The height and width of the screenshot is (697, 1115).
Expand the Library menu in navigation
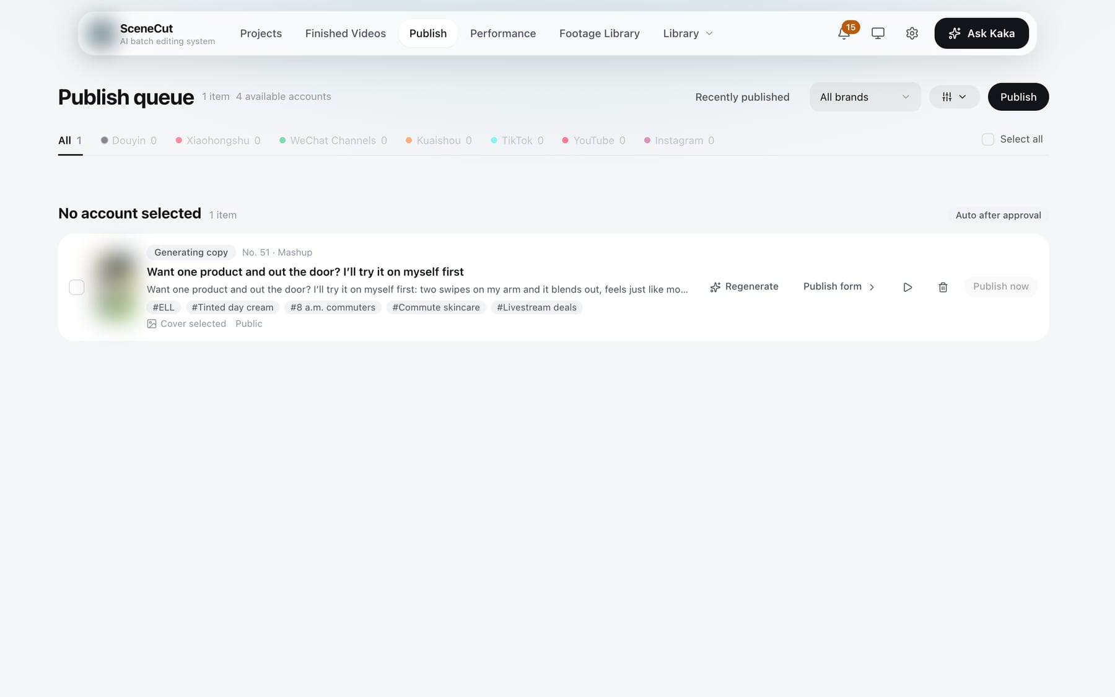point(688,33)
